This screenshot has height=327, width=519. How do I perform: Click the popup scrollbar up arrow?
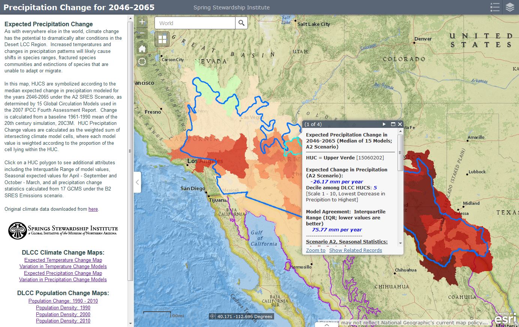point(400,131)
